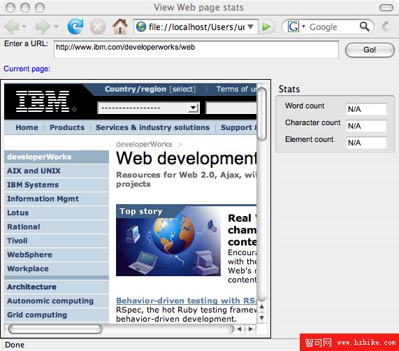The height and width of the screenshot is (351, 399).
Task: Open Behavior-driven testing with RSpec link
Action: tap(186, 301)
